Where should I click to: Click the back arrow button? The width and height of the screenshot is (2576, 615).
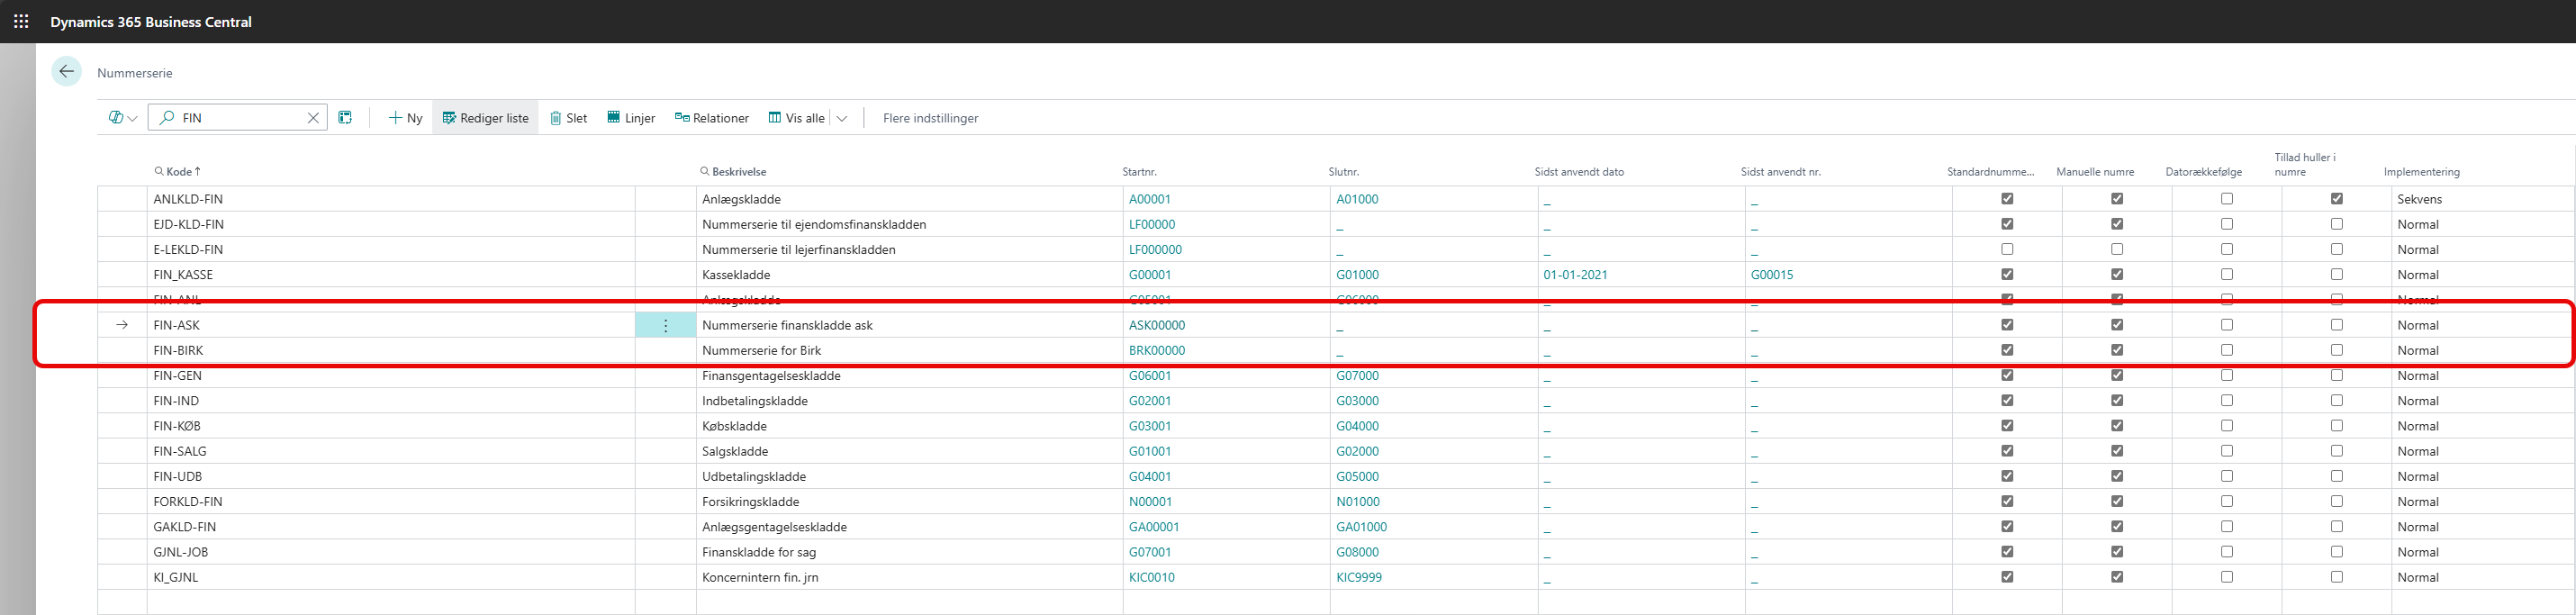tap(67, 72)
